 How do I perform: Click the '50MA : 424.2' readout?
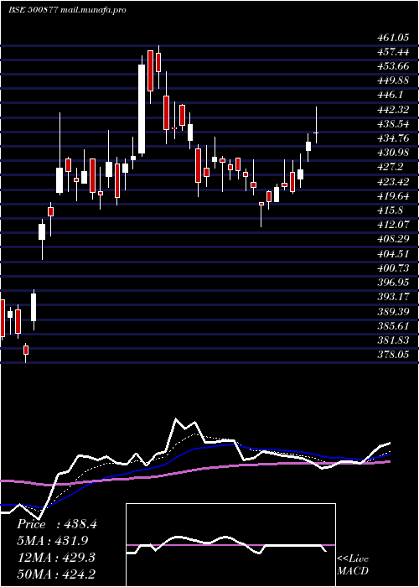click(56, 574)
